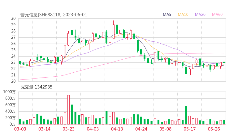Click the MA20 legend label
The width and height of the screenshot is (229, 136).
click(200, 15)
